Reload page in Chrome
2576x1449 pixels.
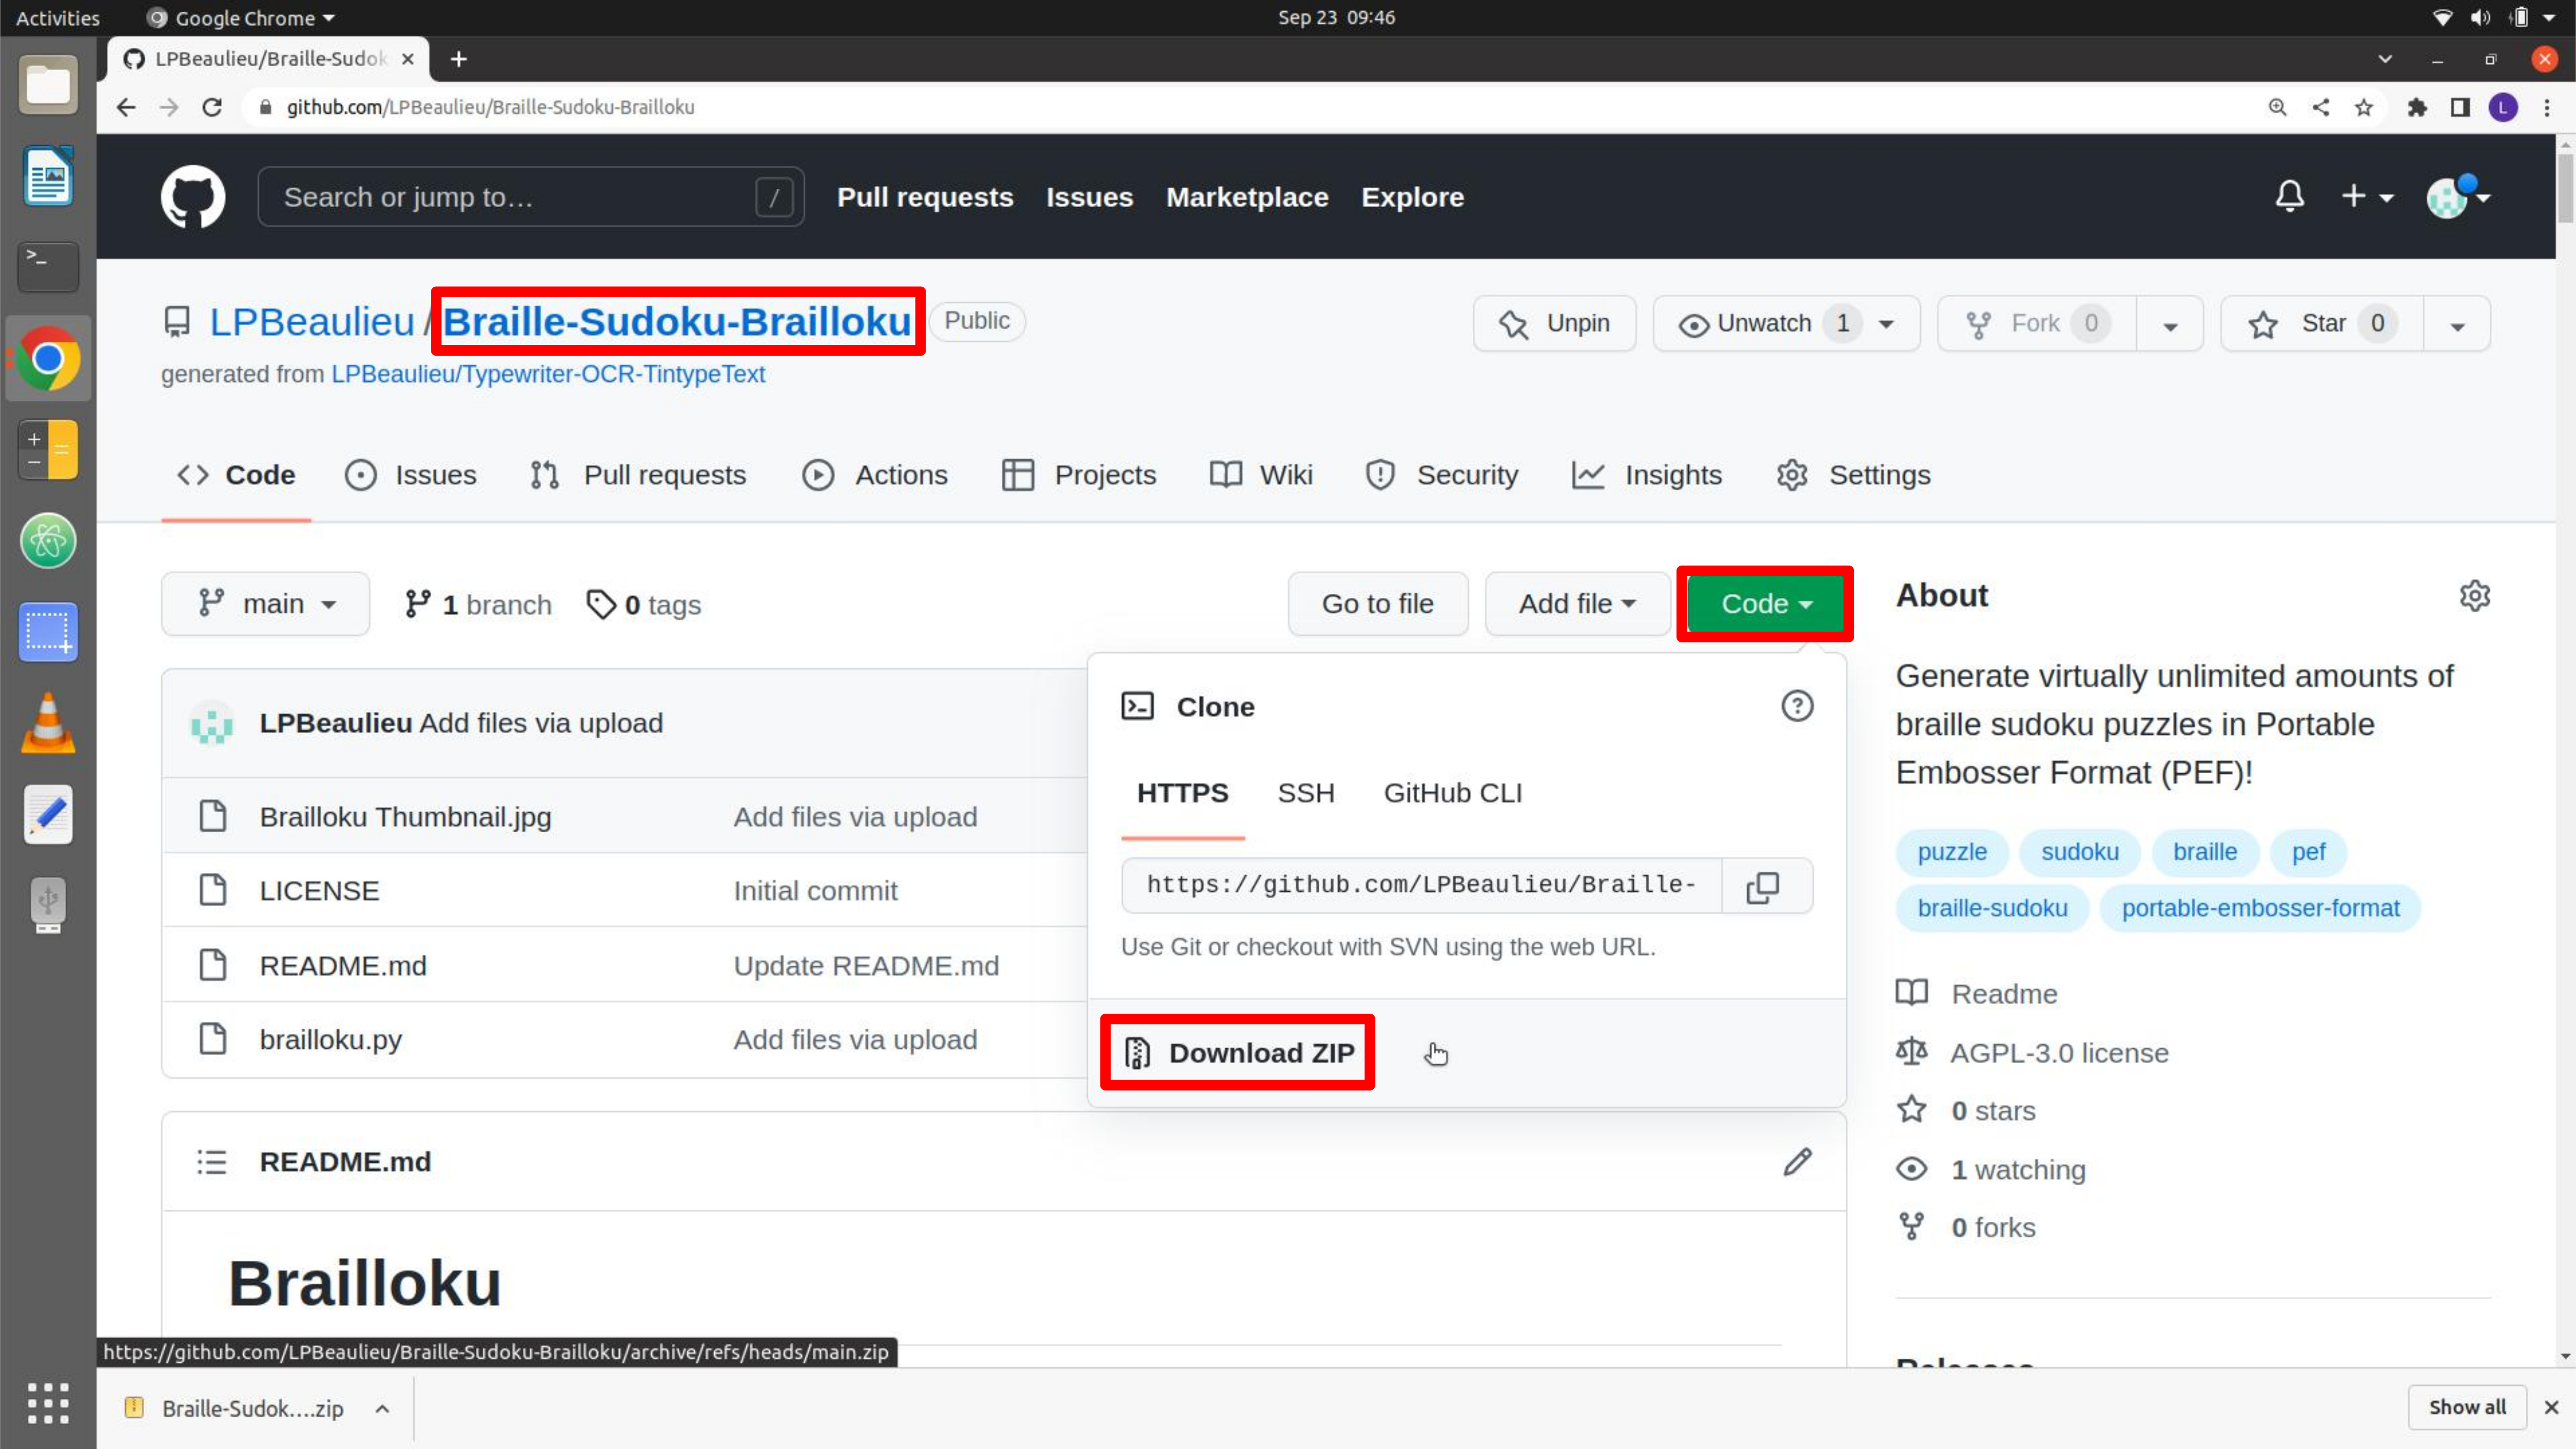coord(212,107)
